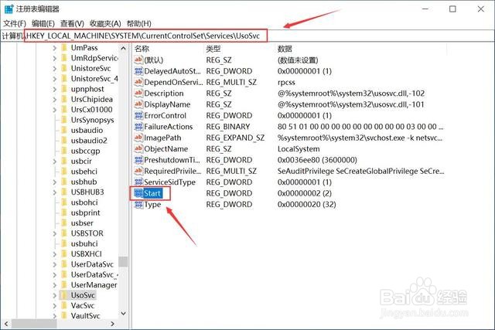Maximize the Registry Editor window

(452, 9)
